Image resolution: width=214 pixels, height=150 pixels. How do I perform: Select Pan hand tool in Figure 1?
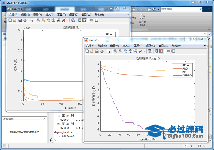coord(48,20)
